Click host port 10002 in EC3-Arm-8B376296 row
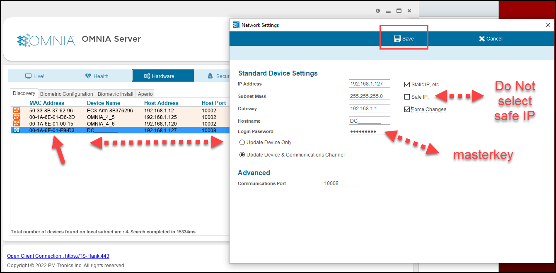The width and height of the screenshot is (556, 273). pos(209,111)
